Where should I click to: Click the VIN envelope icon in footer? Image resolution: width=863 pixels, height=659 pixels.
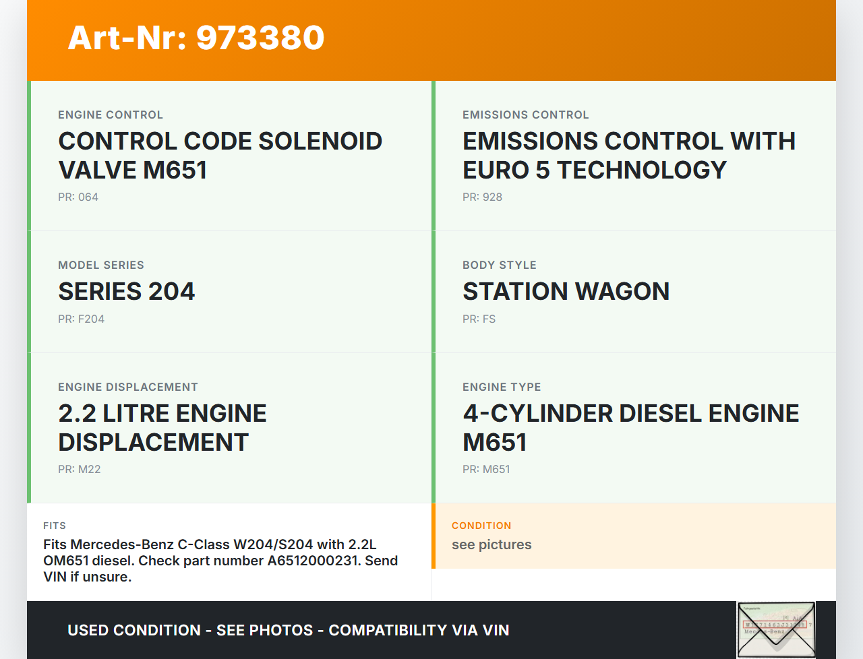tap(776, 629)
